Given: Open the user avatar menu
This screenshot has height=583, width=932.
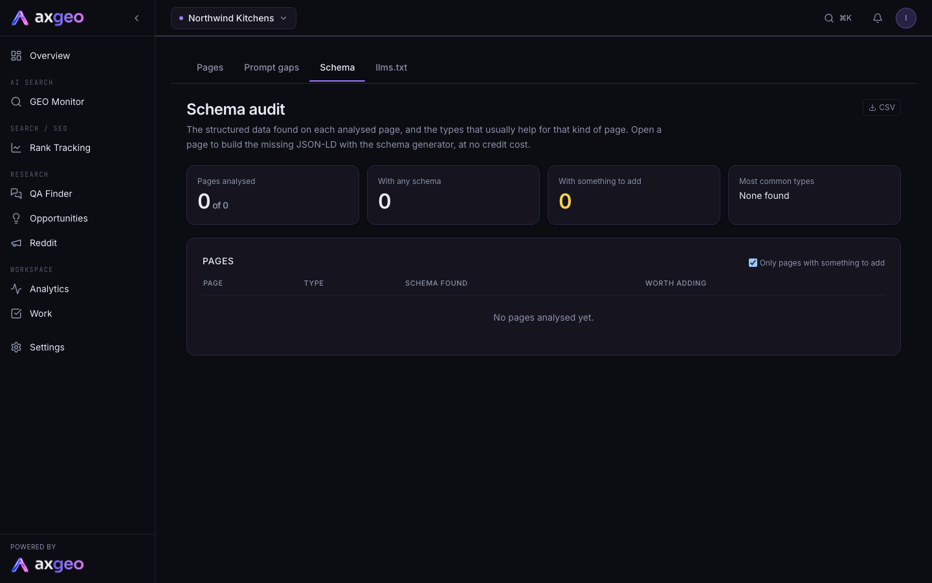Looking at the screenshot, I should coord(906,18).
